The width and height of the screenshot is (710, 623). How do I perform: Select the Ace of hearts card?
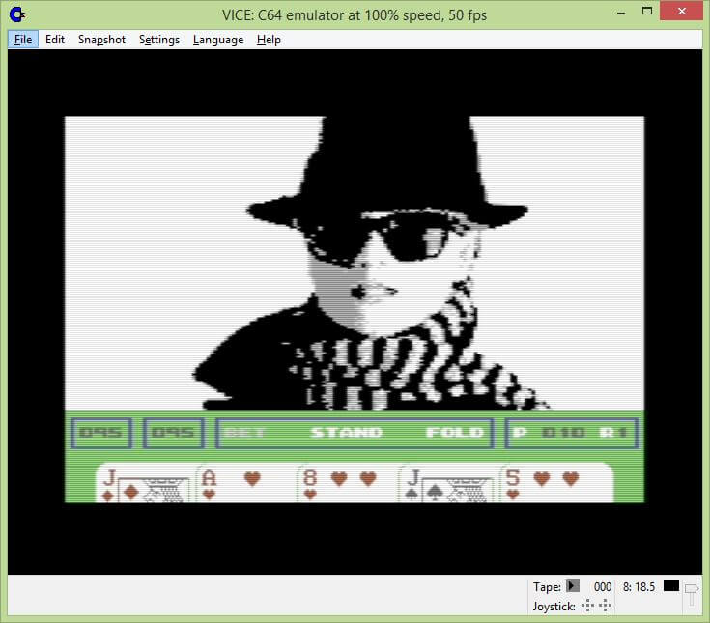click(x=246, y=485)
